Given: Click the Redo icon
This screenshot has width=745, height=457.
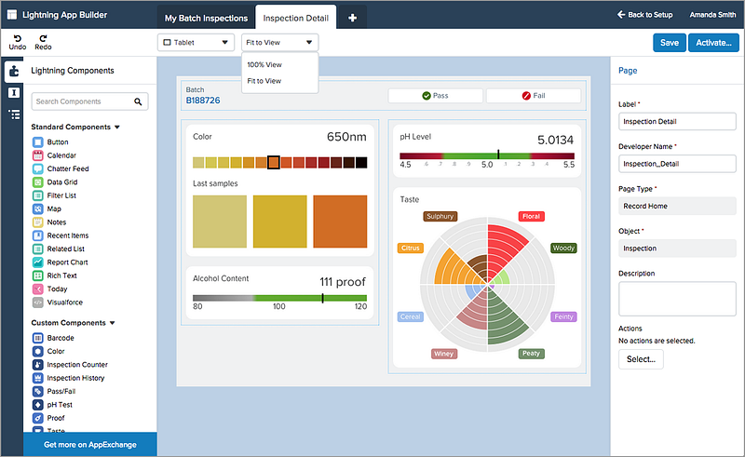Looking at the screenshot, I should point(43,38).
